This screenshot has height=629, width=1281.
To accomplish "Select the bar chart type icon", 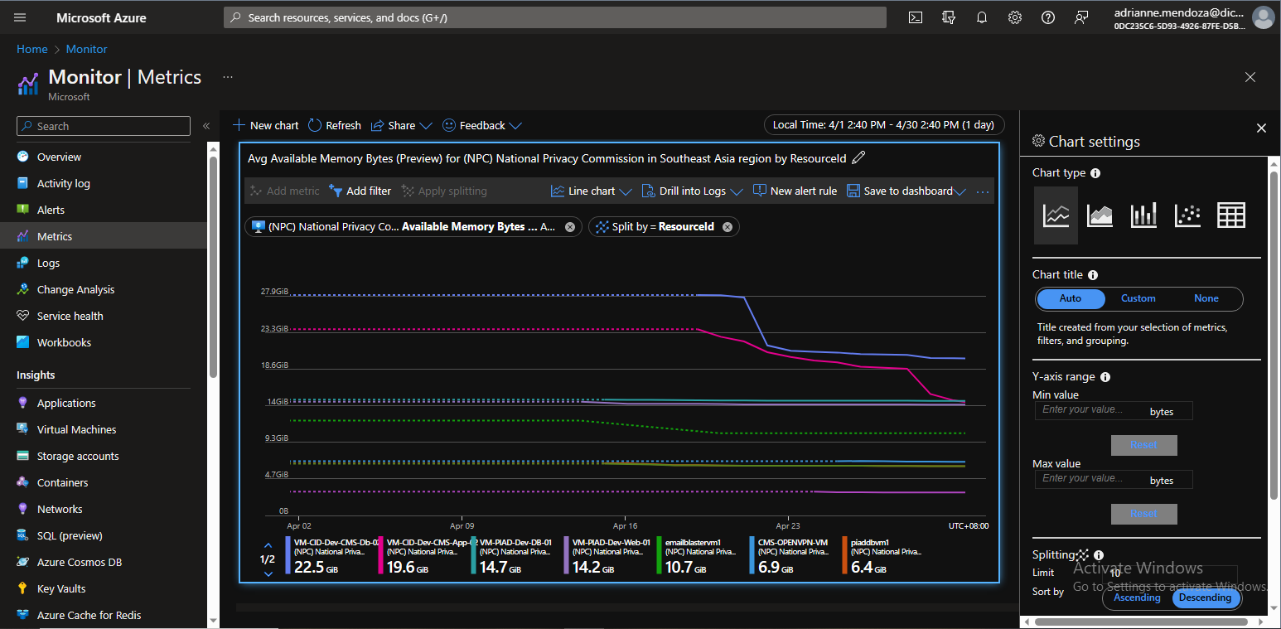I will point(1143,215).
